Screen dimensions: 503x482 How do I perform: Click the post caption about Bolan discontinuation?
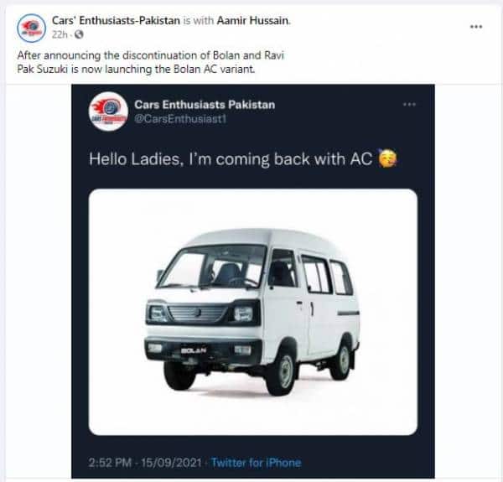click(151, 62)
